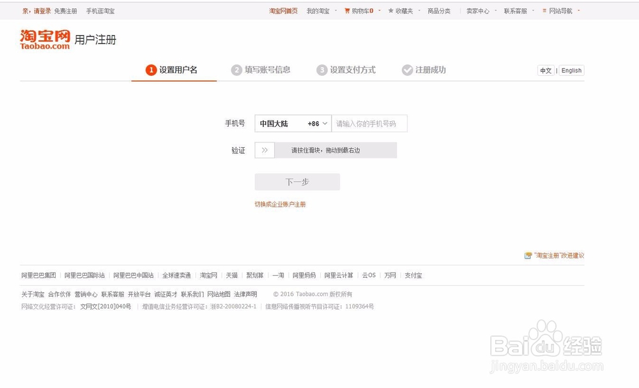This screenshot has height=388, width=639.
Task: Expand the 收藏夹 dropdown arrow
Action: pos(419,11)
